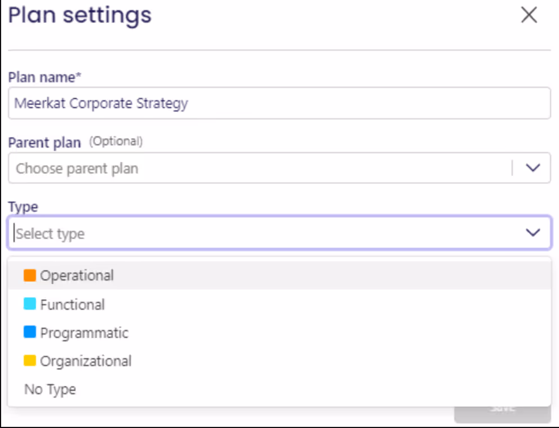Viewport: 559px width, 428px height.
Task: Click the light blue Functional color square
Action: pos(30,304)
